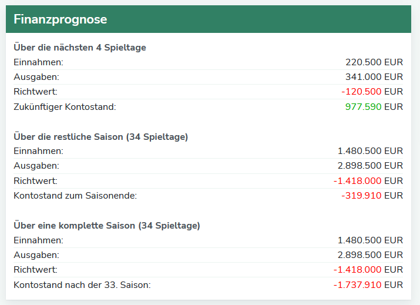Select Ausgaben label under next 4 Spieltage
The width and height of the screenshot is (420, 305).
[x=36, y=77]
